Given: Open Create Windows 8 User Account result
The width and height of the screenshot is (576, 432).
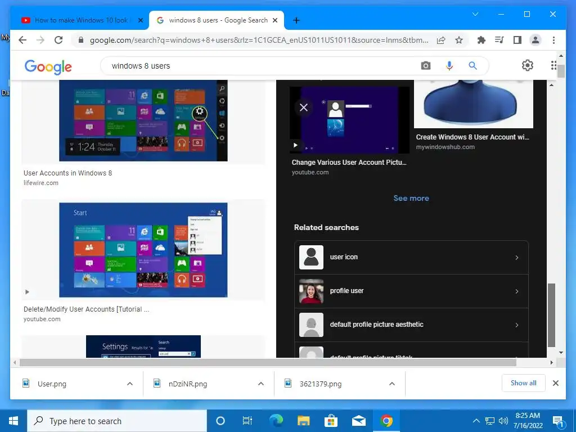Looking at the screenshot, I should [x=472, y=137].
